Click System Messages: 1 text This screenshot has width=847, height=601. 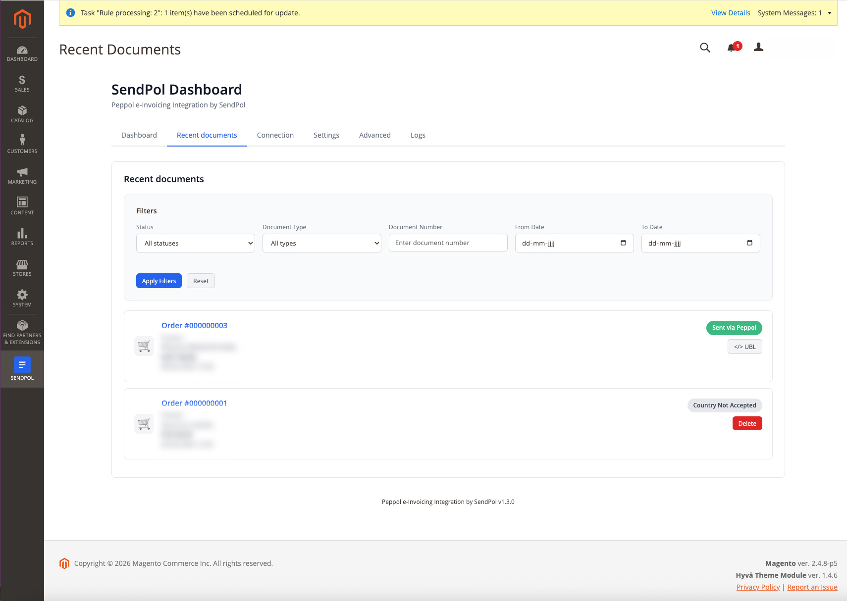(x=790, y=13)
